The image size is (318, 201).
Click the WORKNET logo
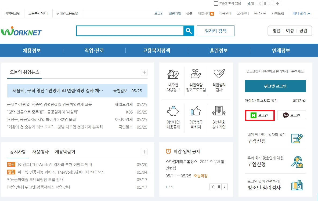(x=21, y=31)
